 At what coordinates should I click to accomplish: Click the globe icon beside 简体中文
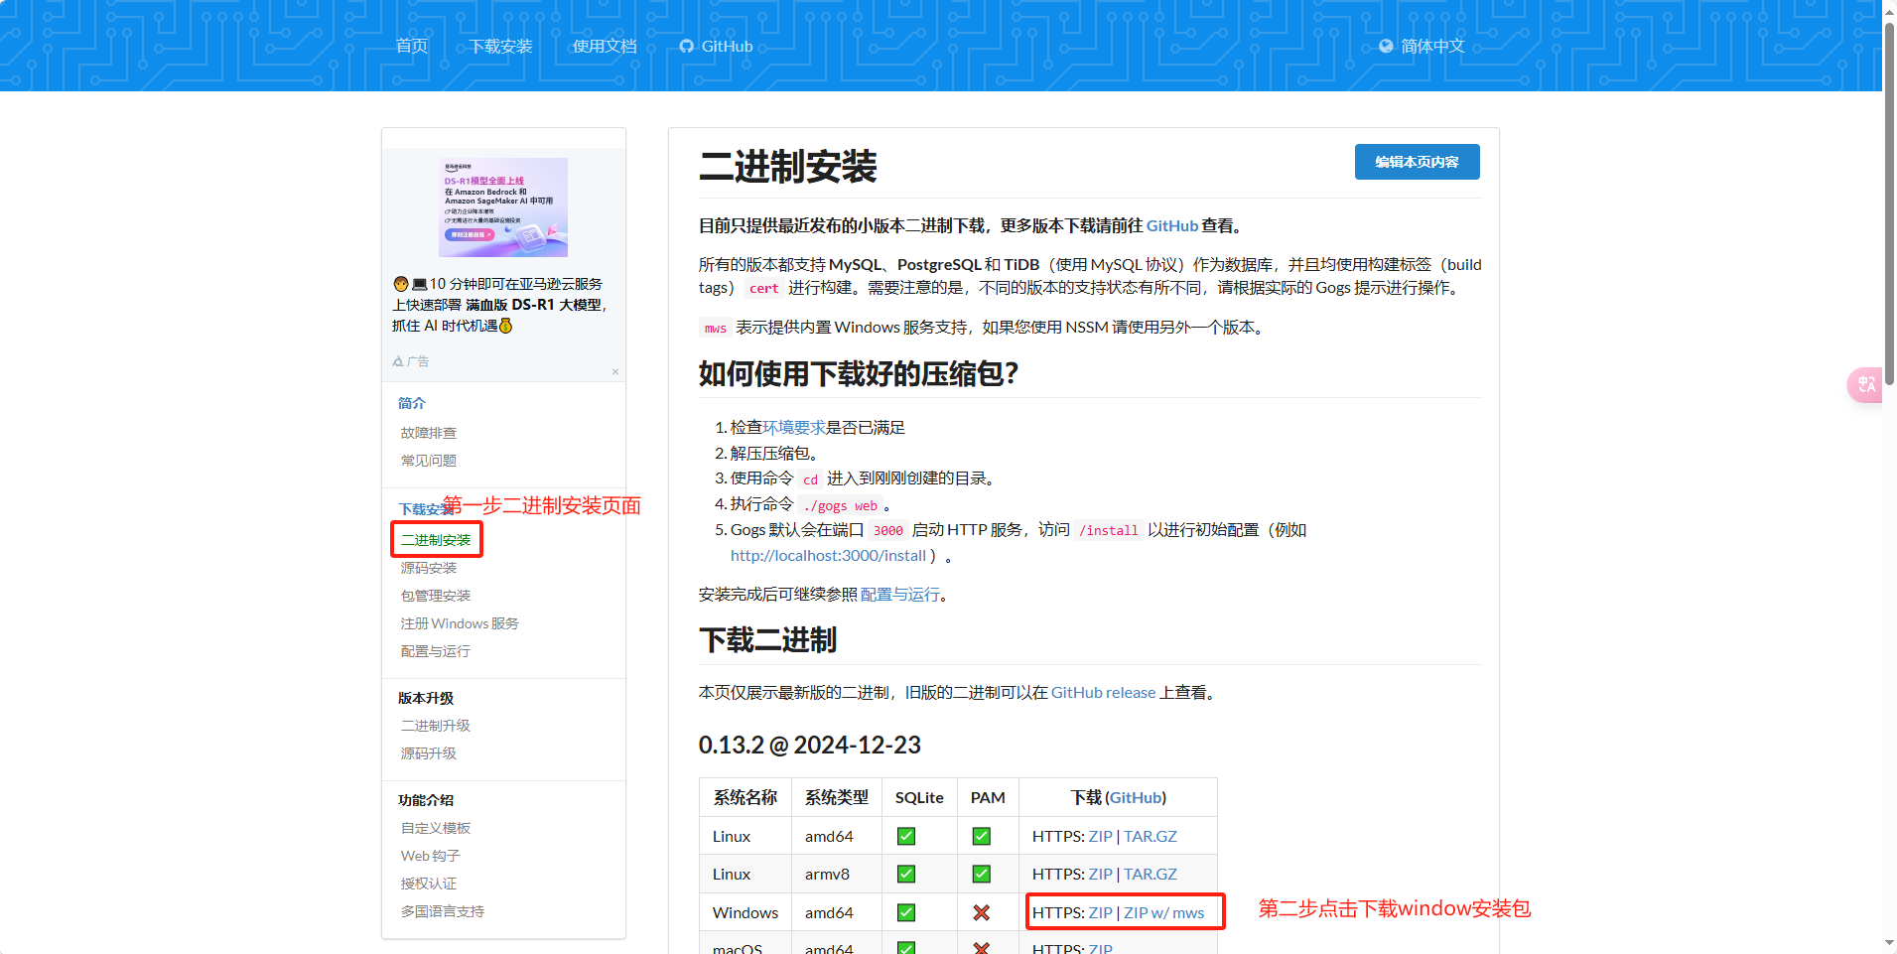point(1386,46)
